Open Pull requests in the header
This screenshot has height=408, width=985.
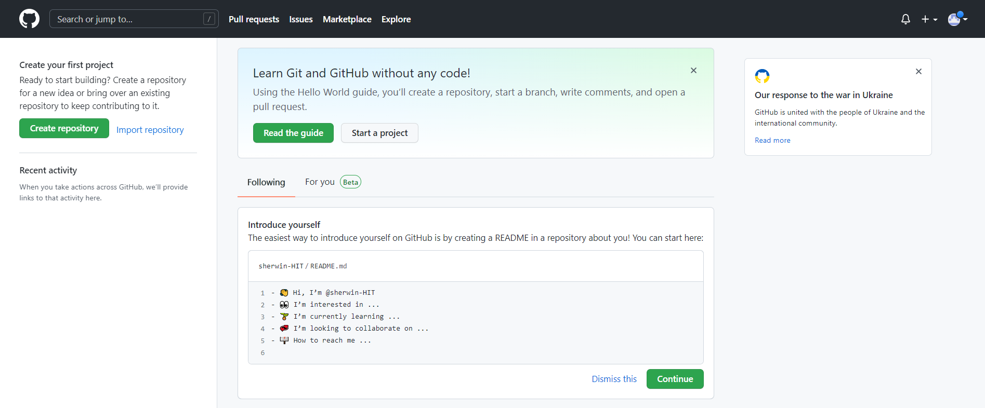254,19
